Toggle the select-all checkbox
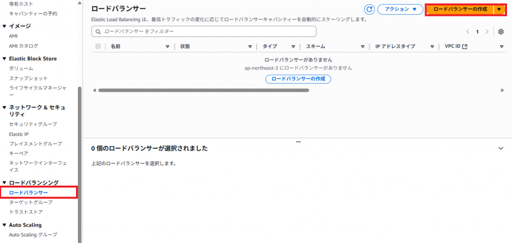Image resolution: width=512 pixels, height=243 pixels. pos(98,46)
